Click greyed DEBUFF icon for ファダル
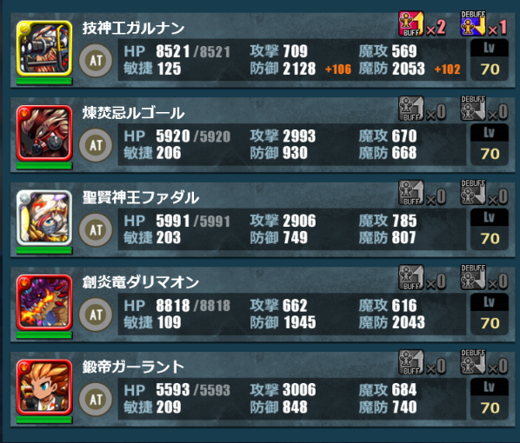The width and height of the screenshot is (520, 443). (473, 193)
